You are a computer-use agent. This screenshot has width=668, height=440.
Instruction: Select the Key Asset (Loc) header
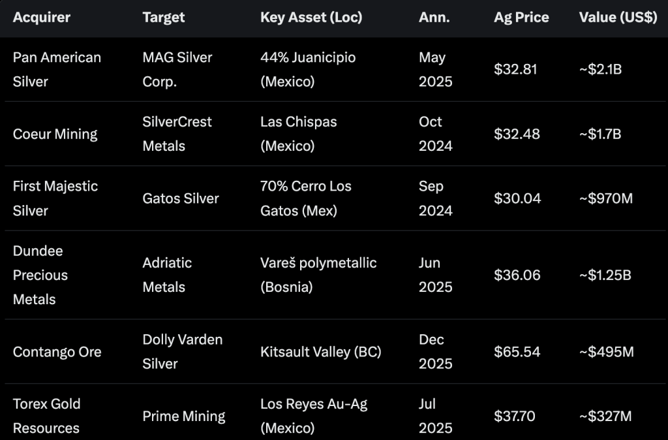tap(311, 18)
